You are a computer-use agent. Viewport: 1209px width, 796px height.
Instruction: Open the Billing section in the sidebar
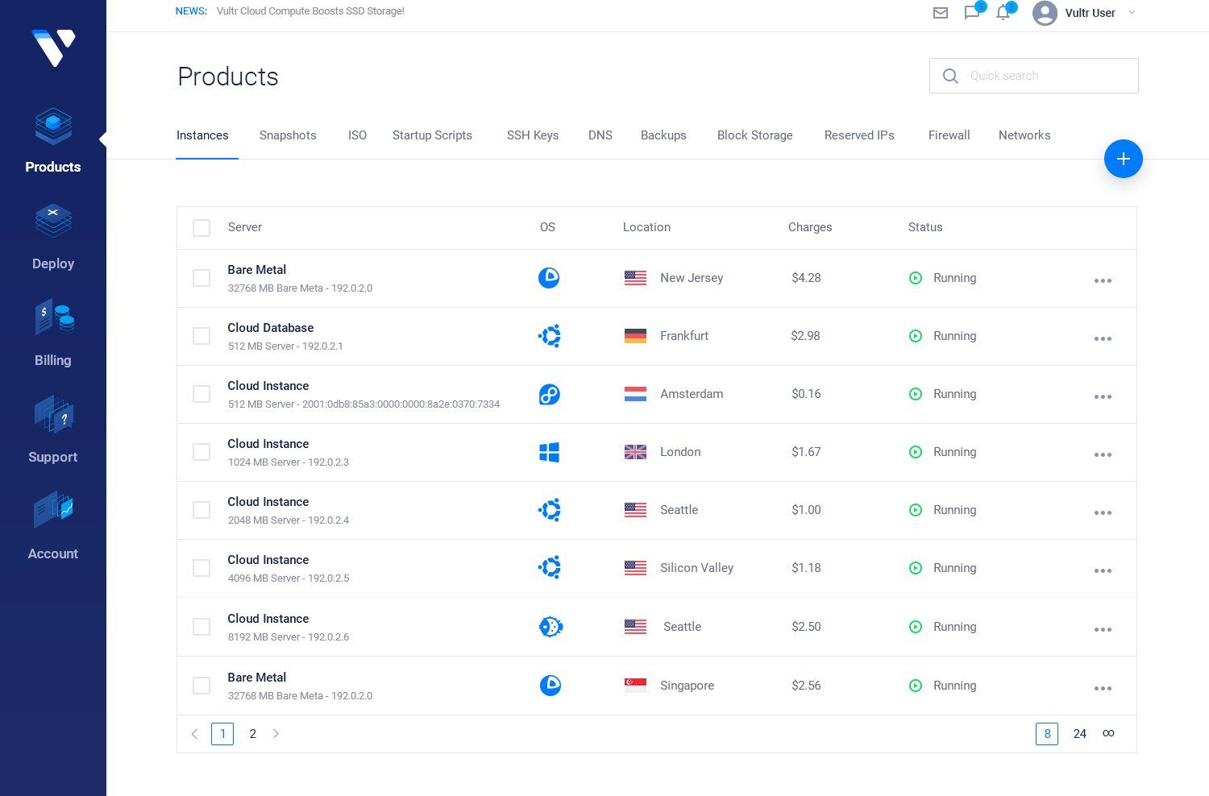[x=53, y=334]
